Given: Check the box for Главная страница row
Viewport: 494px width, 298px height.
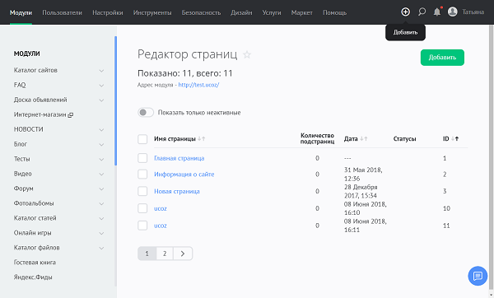Looking at the screenshot, I should click(x=142, y=158).
